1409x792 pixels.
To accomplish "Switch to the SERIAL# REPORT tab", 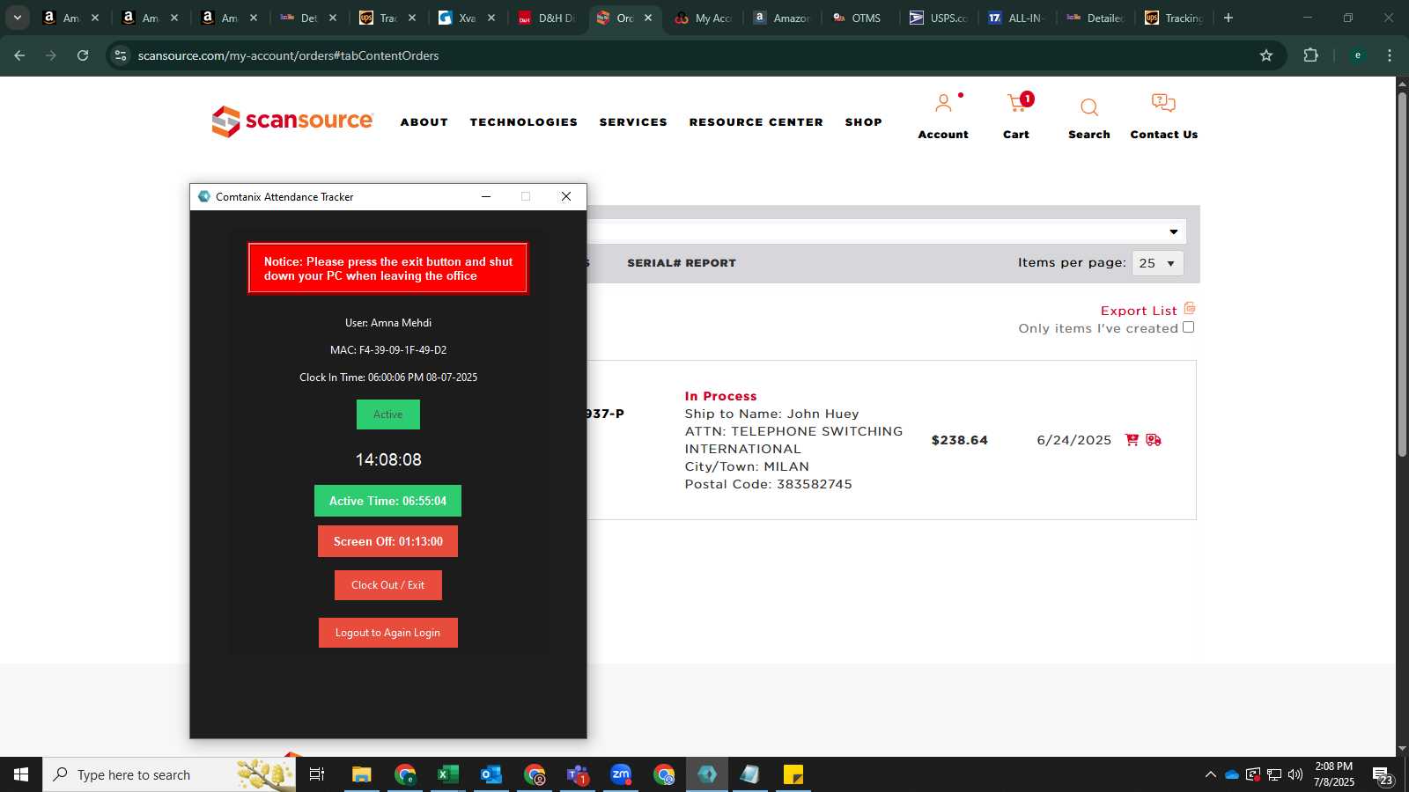I will pyautogui.click(x=682, y=263).
